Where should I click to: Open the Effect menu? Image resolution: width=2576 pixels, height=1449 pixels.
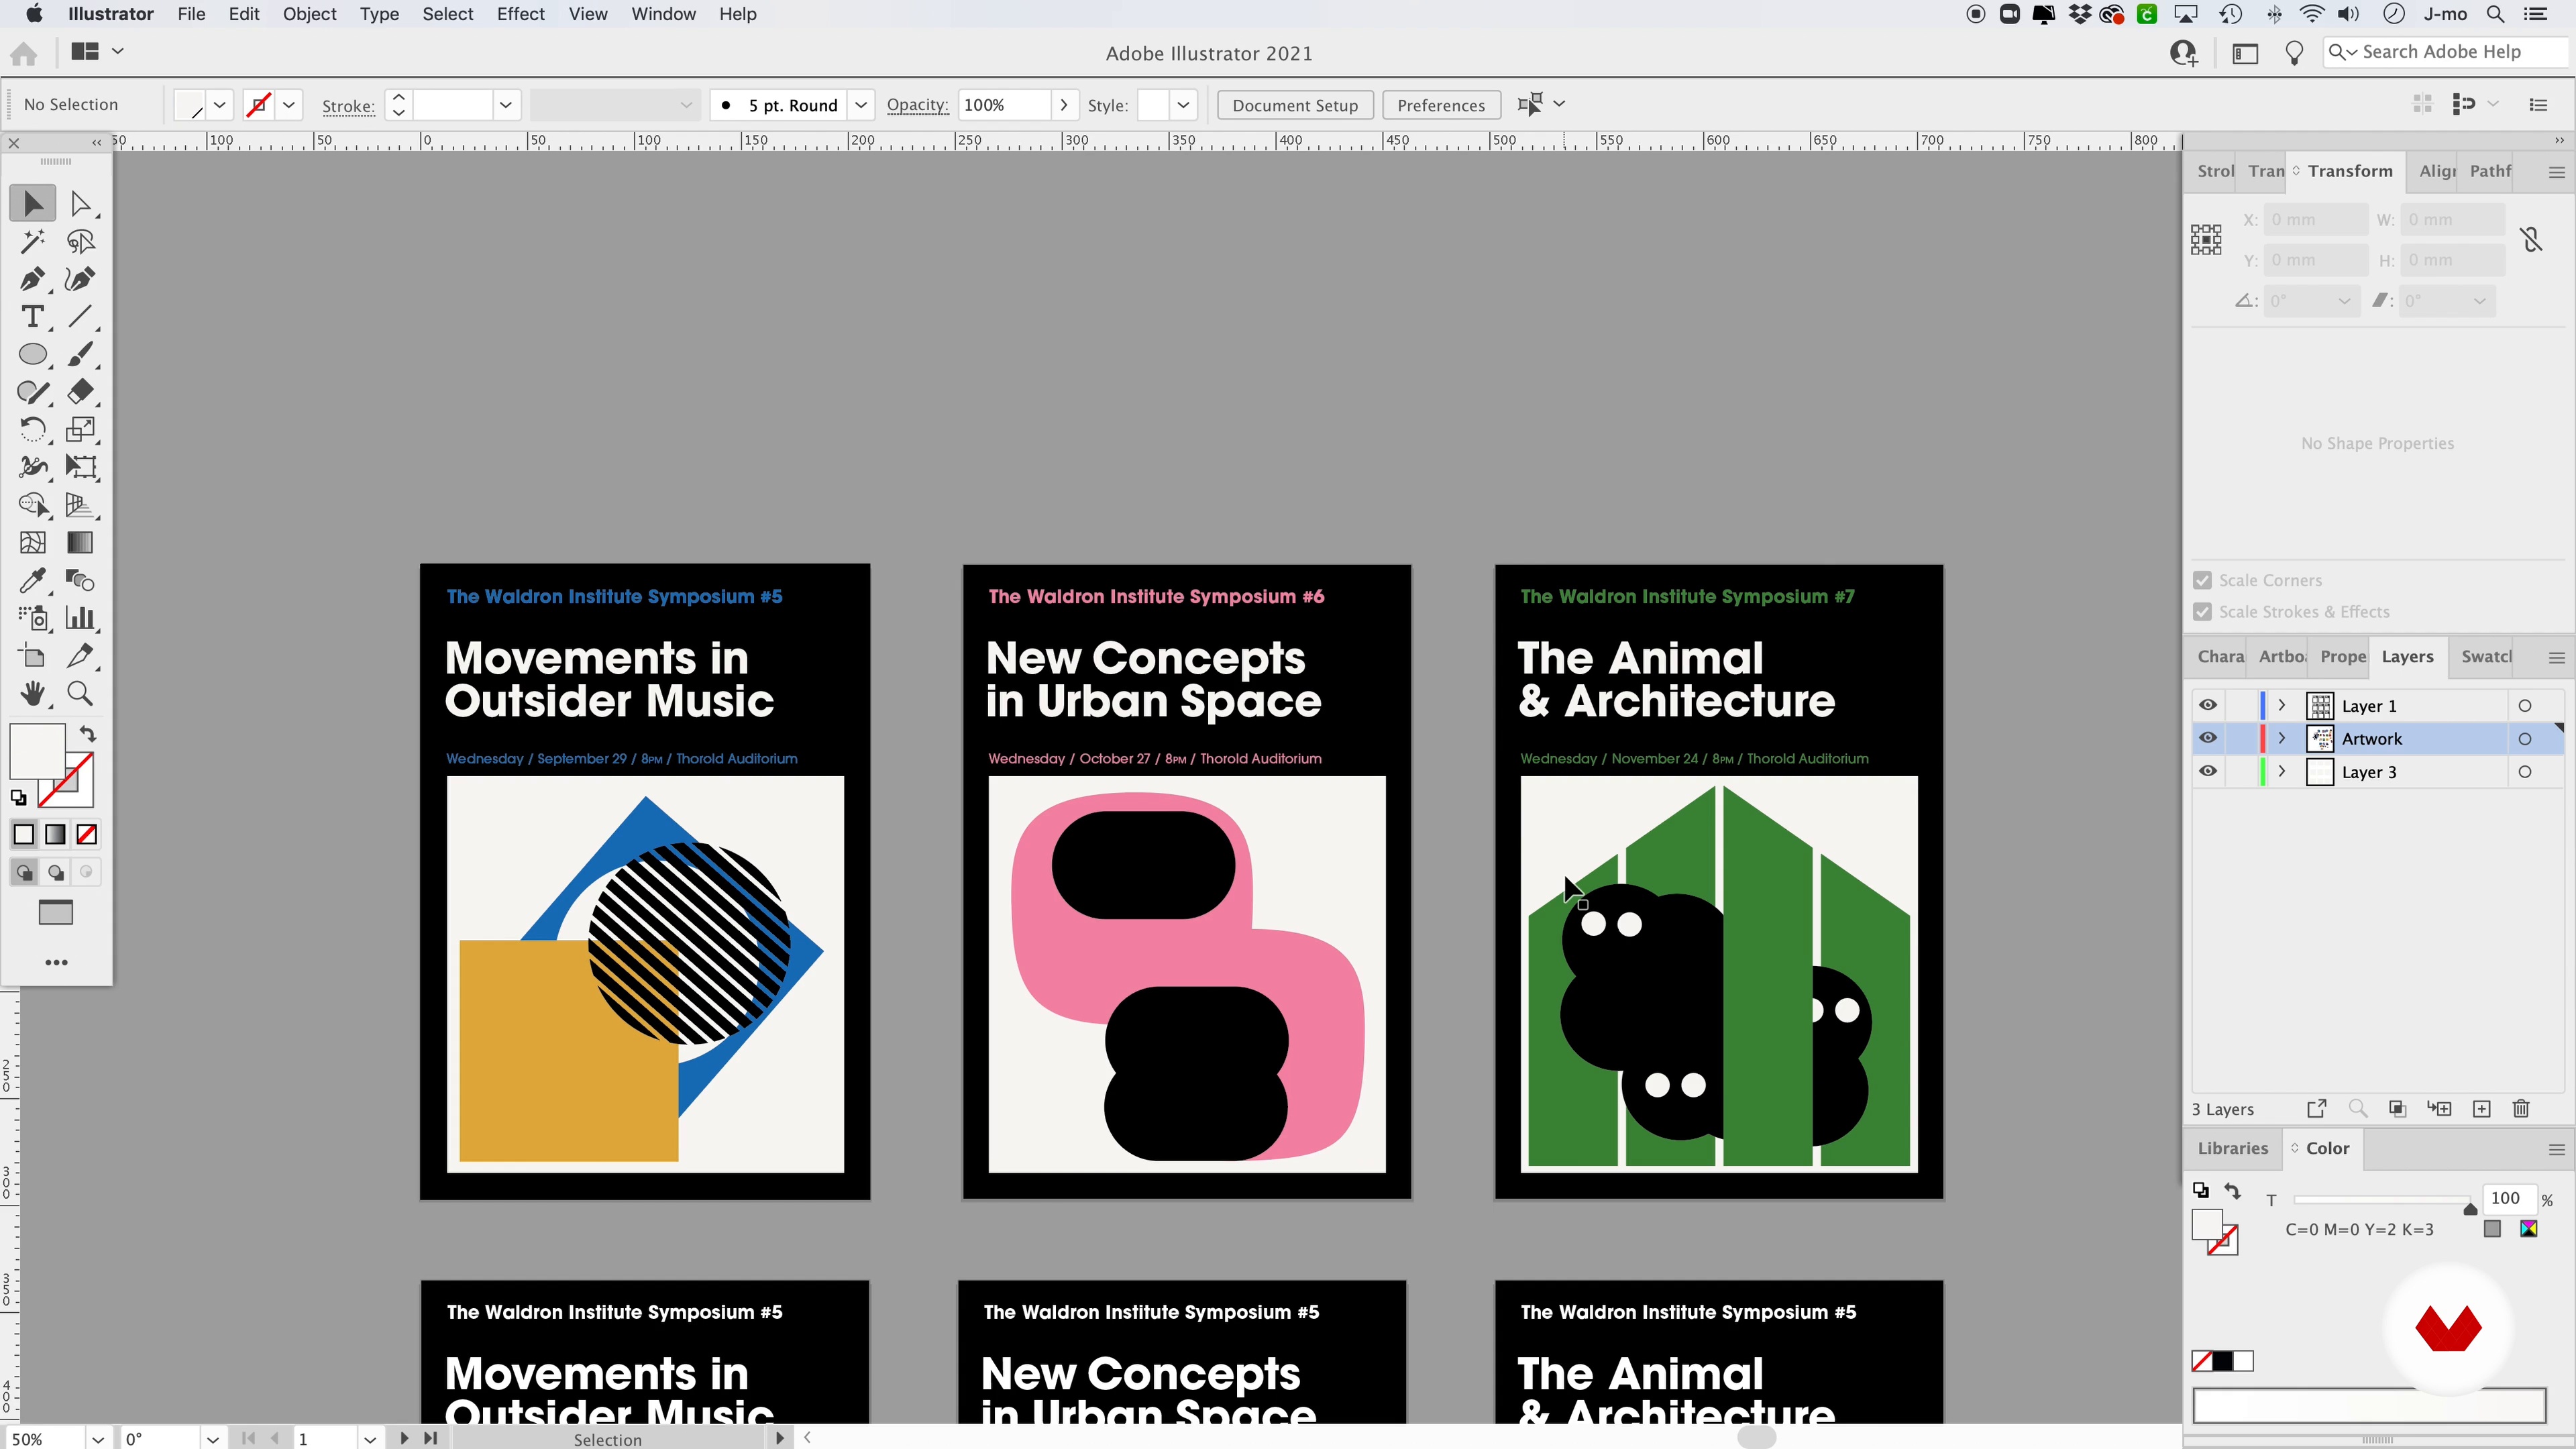point(520,14)
